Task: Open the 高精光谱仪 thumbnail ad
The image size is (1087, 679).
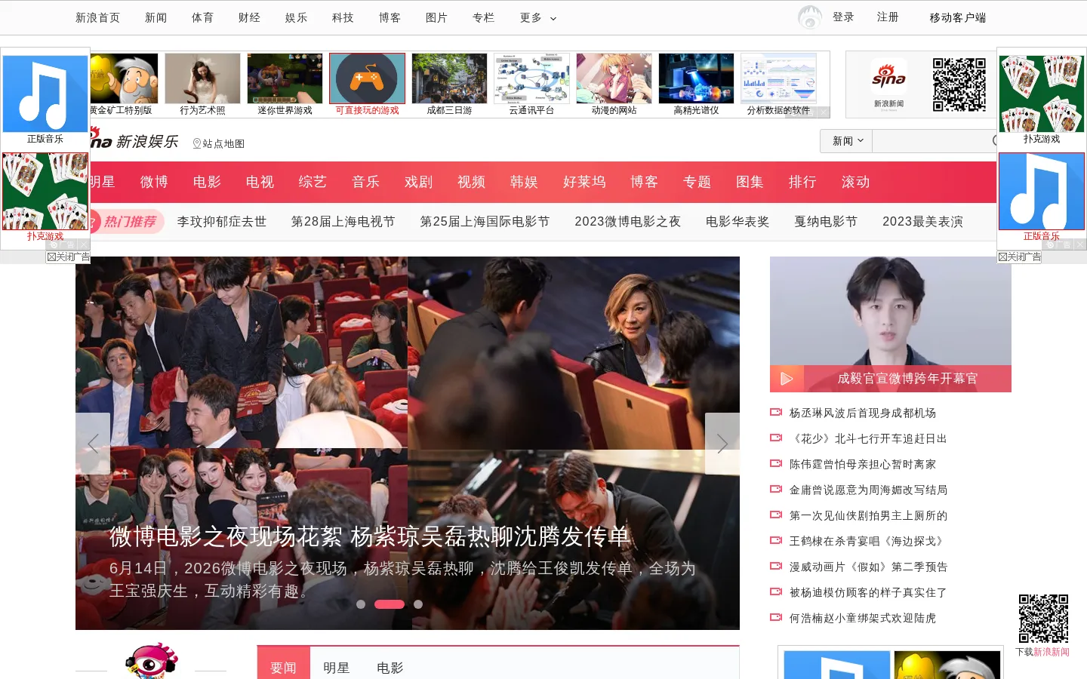Action: (x=696, y=78)
